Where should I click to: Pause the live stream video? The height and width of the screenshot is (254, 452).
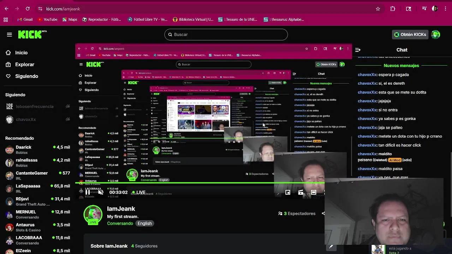point(87,192)
